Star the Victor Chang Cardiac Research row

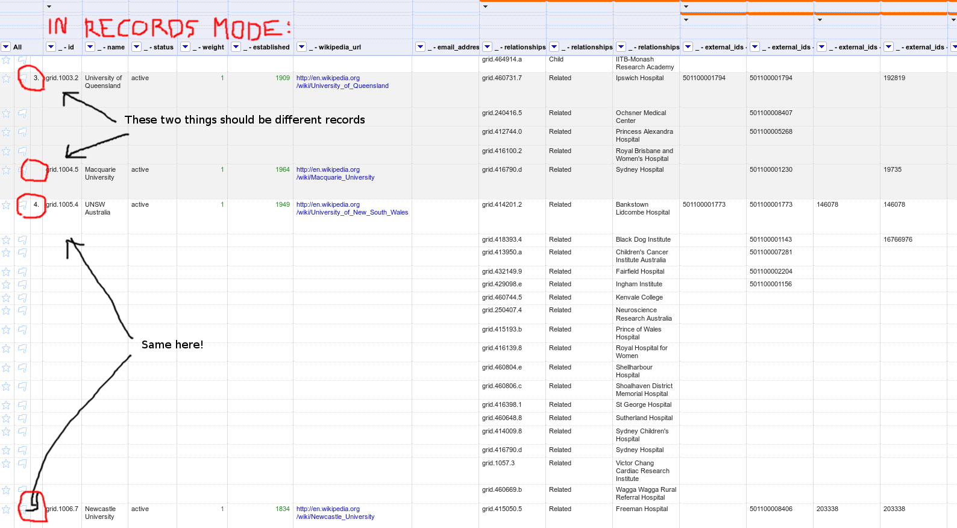point(6,464)
